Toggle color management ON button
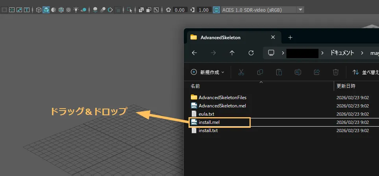The width and height of the screenshot is (379, 176). 216,10
